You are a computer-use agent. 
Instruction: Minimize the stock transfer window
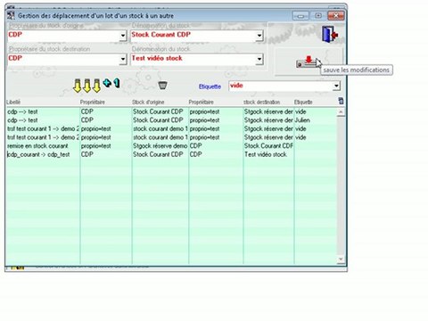(x=300, y=16)
